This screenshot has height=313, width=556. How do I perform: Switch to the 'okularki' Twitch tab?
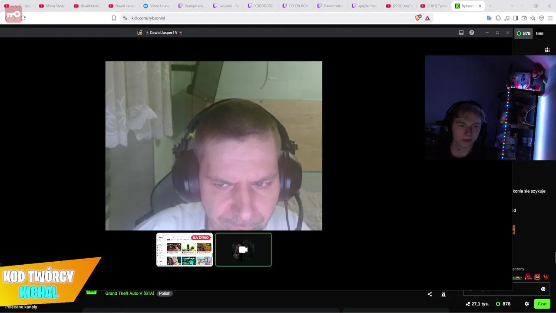pyautogui.click(x=226, y=6)
